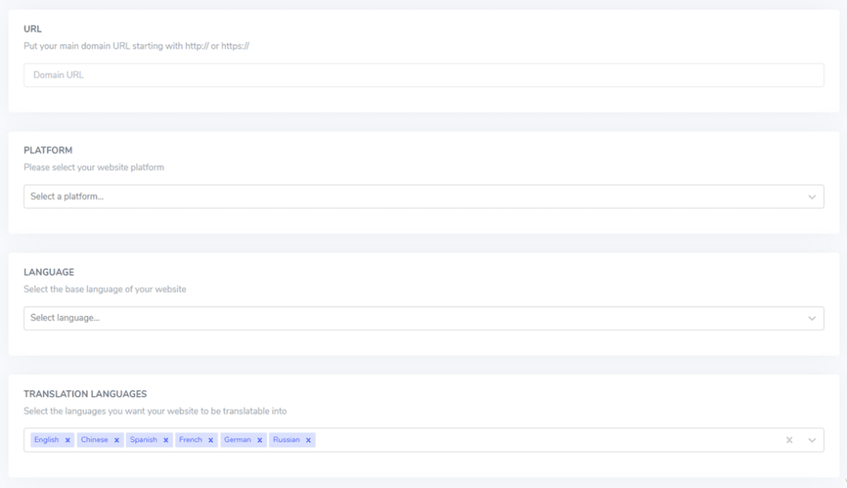Remove the Russian language tag
The width and height of the screenshot is (847, 488).
(307, 439)
